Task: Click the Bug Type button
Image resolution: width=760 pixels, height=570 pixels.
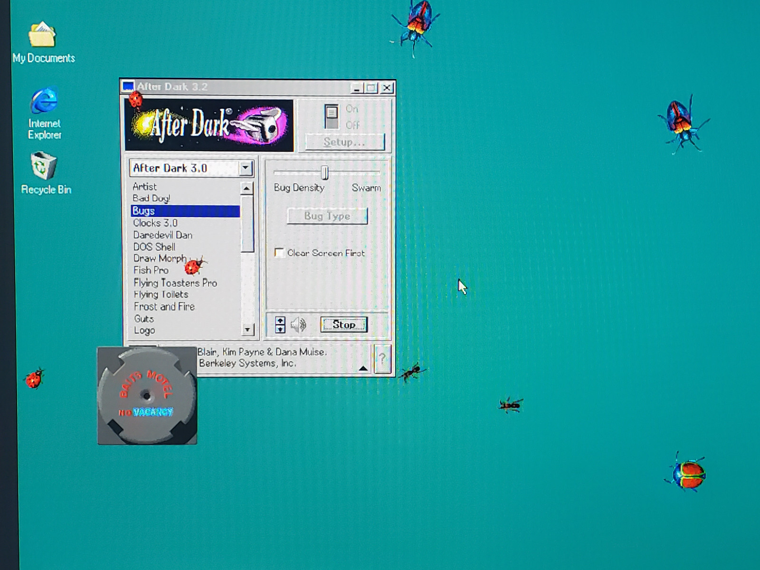Action: coord(327,216)
